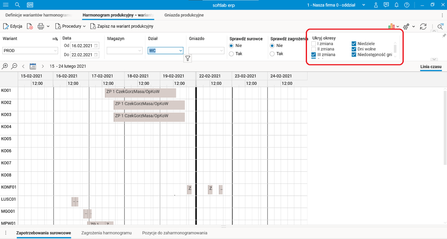Zoom in on the timeline

5,66
